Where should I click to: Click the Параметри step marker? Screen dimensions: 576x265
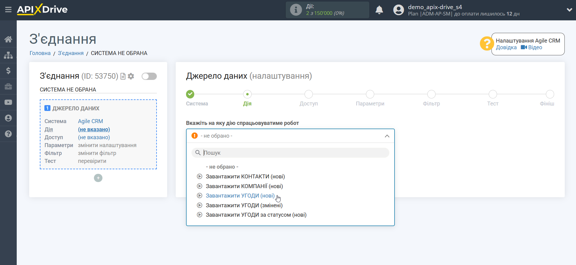click(x=370, y=94)
